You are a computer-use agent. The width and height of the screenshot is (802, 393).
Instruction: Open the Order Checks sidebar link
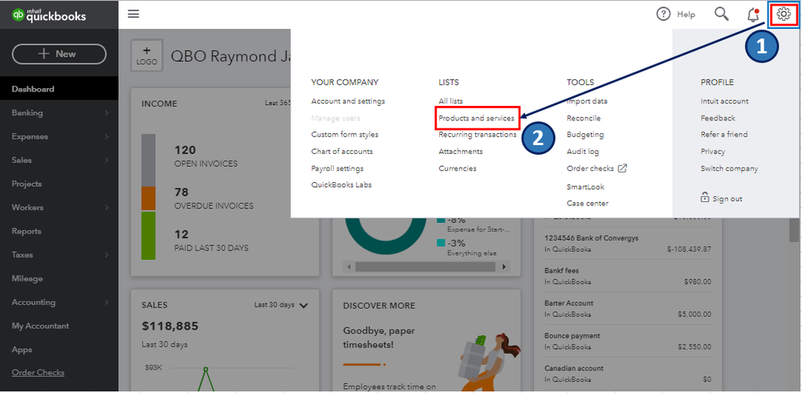point(38,373)
